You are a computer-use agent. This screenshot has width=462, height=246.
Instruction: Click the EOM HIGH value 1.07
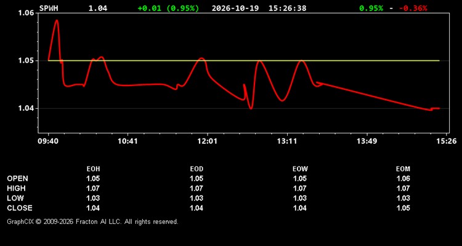(403, 188)
